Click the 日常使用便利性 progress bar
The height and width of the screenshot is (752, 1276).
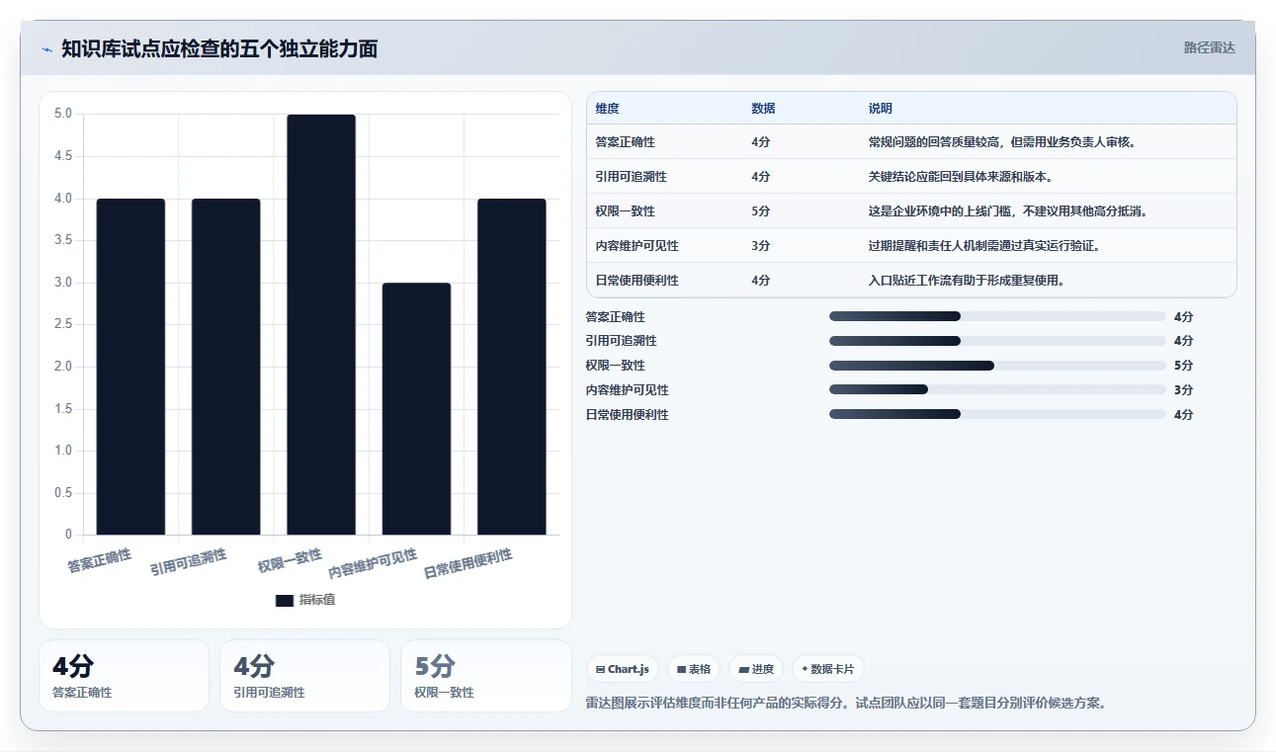tap(998, 414)
